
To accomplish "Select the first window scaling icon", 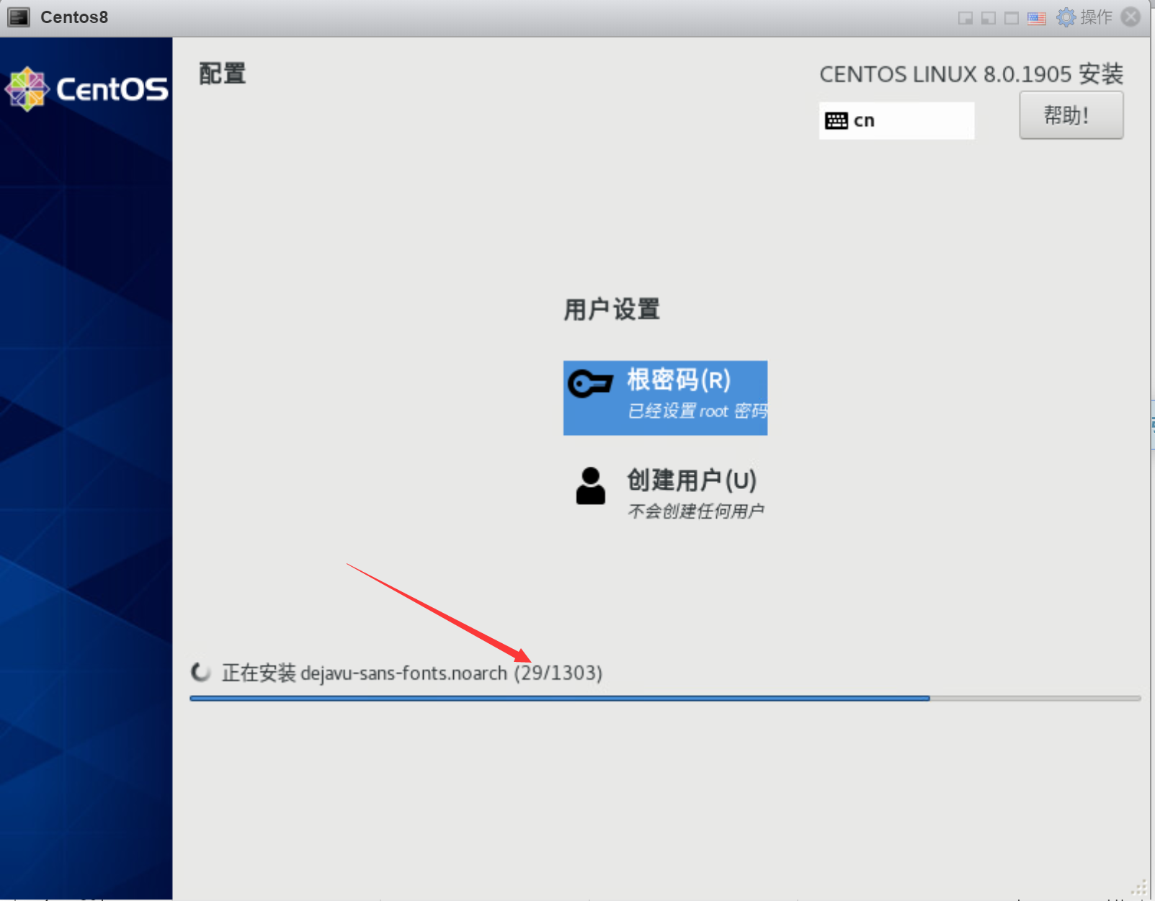I will click(964, 17).
